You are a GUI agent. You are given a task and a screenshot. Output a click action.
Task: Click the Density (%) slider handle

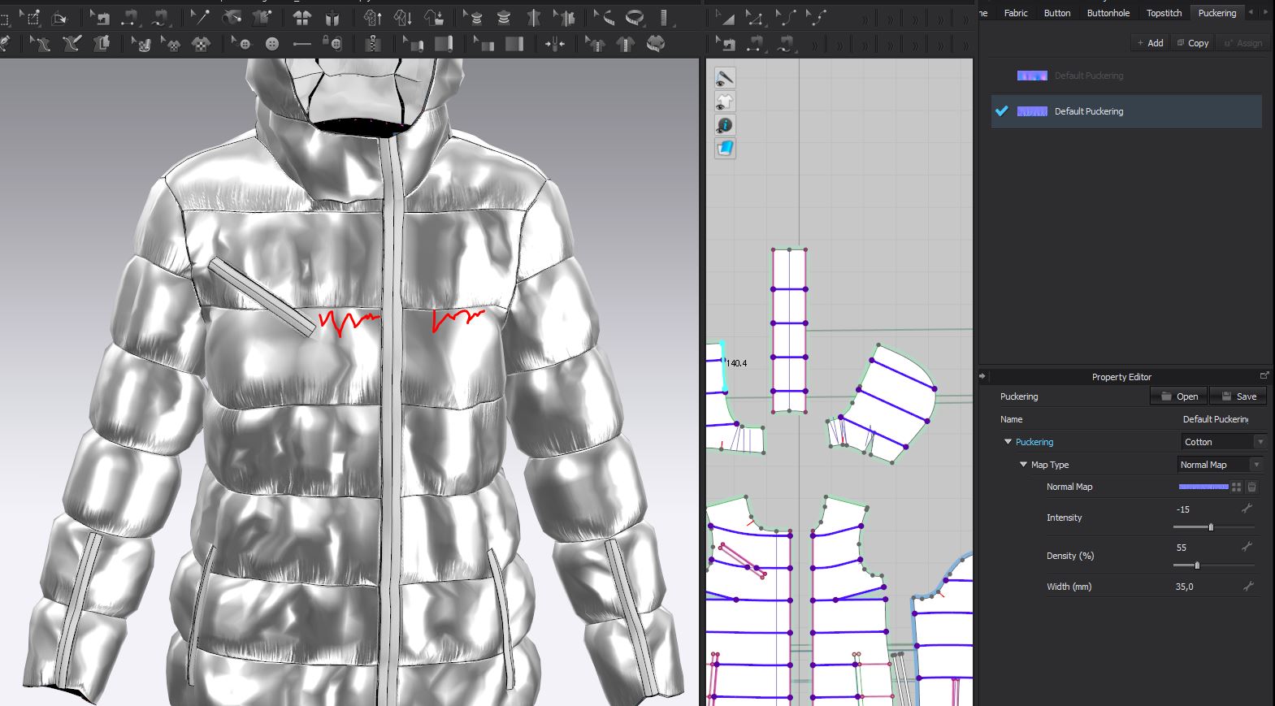[x=1197, y=565]
